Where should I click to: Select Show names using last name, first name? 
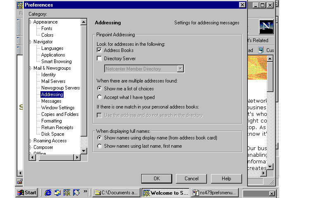pyautogui.click(x=100, y=146)
